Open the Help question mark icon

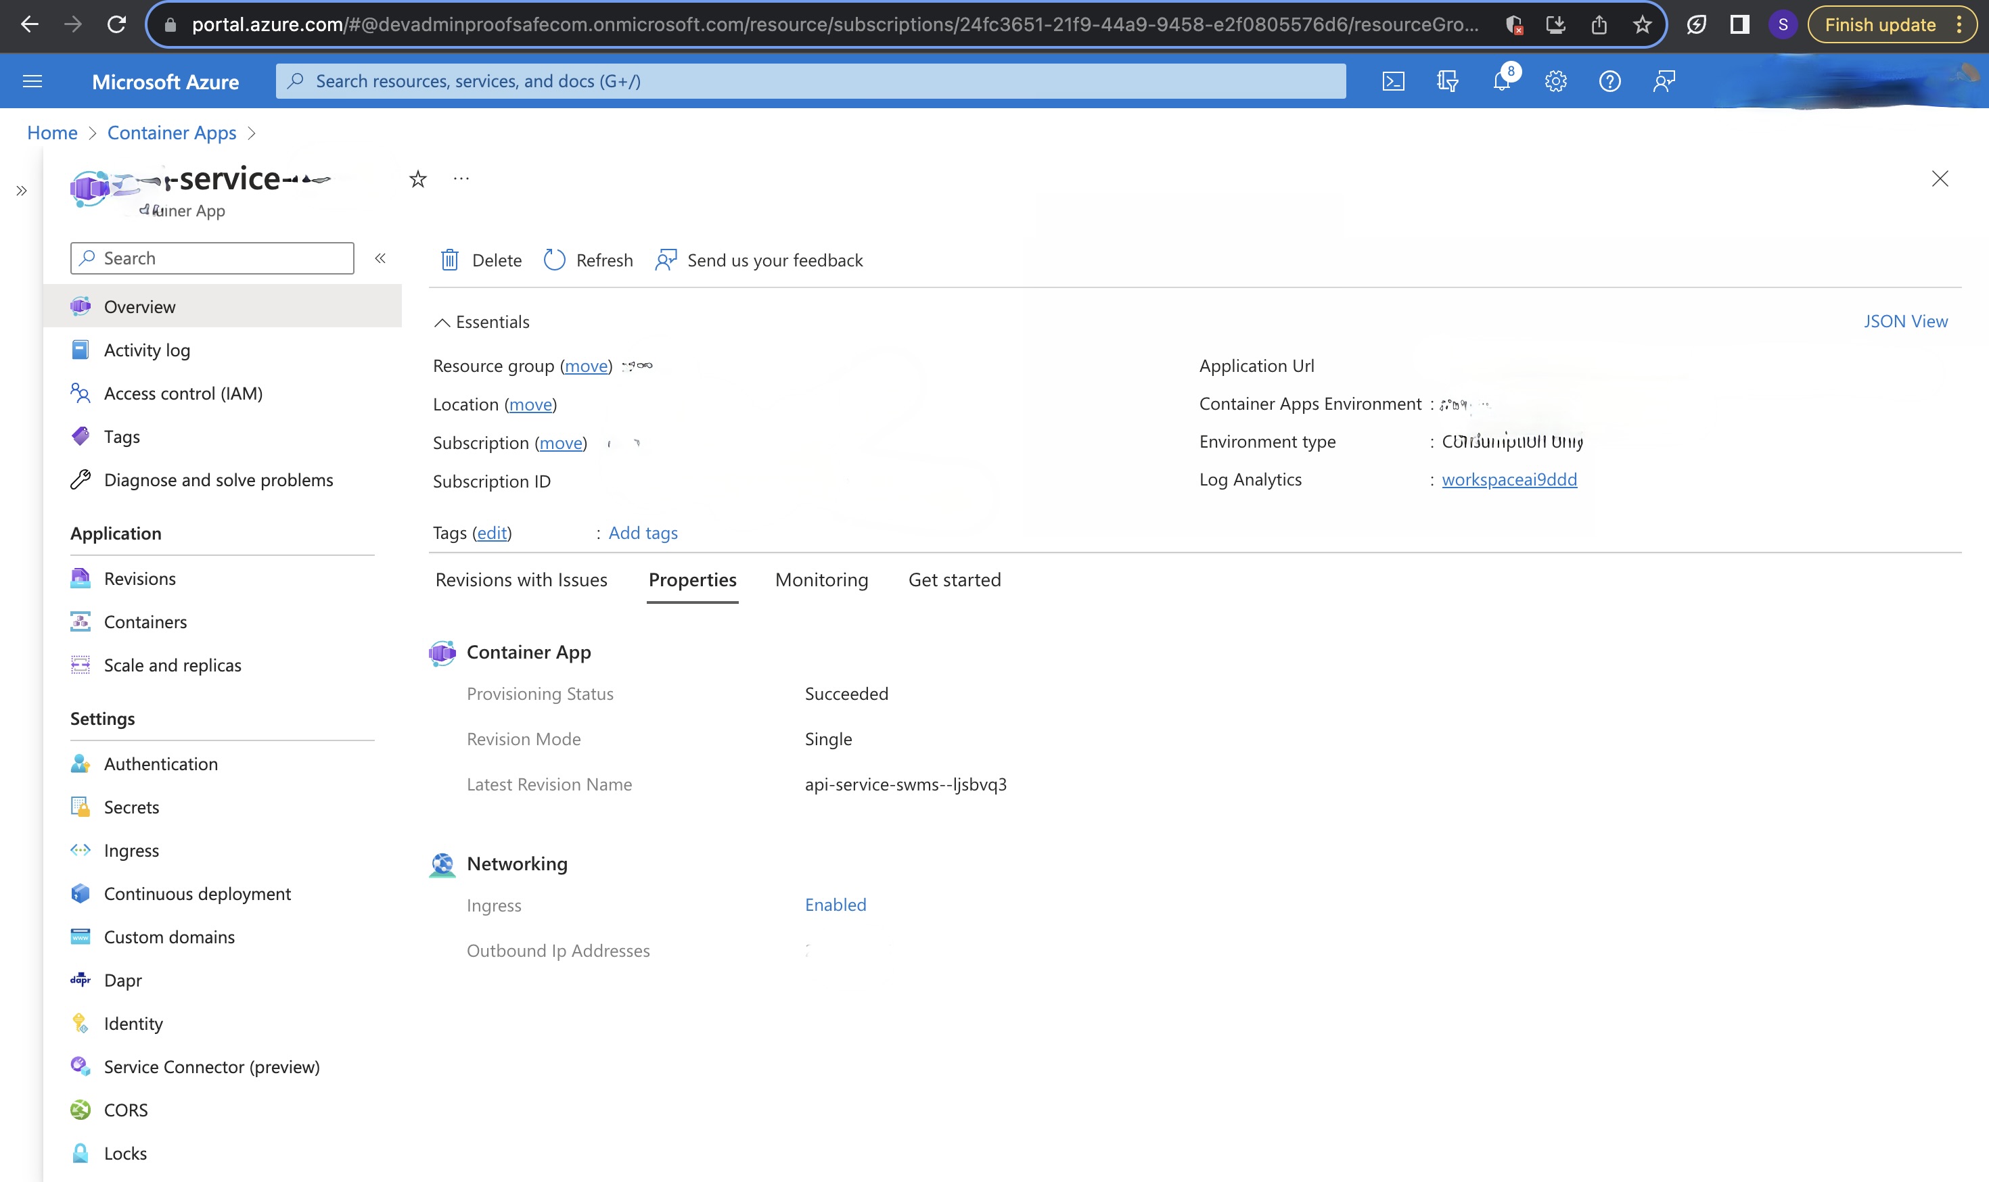[1609, 80]
